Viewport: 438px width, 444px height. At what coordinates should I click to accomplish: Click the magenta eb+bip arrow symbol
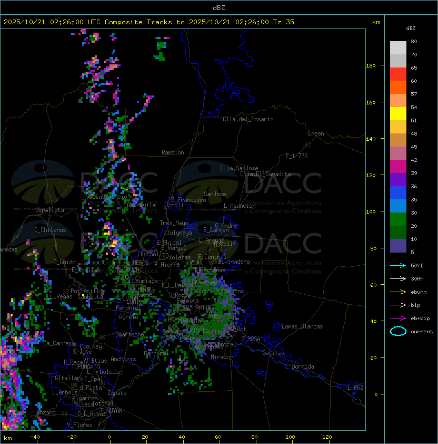[x=398, y=318]
